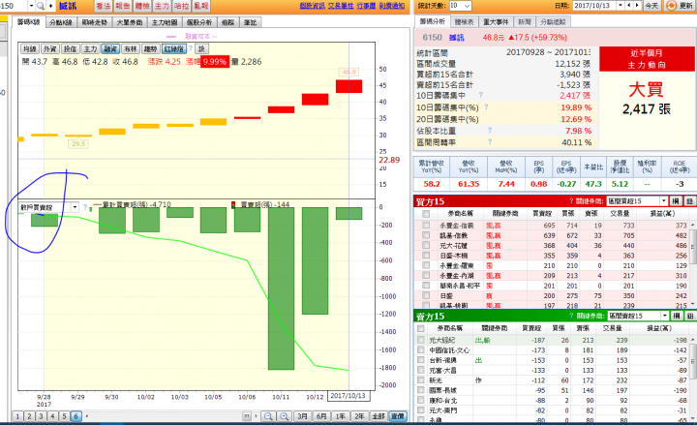697x425 pixels.
Task: Click the magnifier search icon beside stock code
Action: [41, 6]
